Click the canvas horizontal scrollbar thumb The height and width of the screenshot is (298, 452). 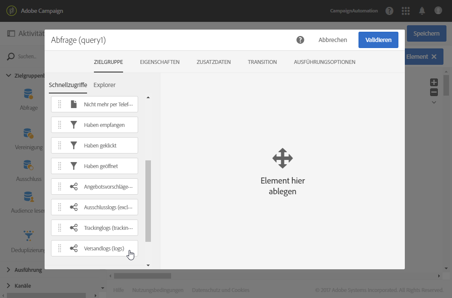point(142,276)
